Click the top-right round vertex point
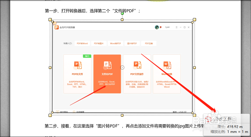Image resolution: width=251 pixels, height=137 pixels. pos(192,22)
